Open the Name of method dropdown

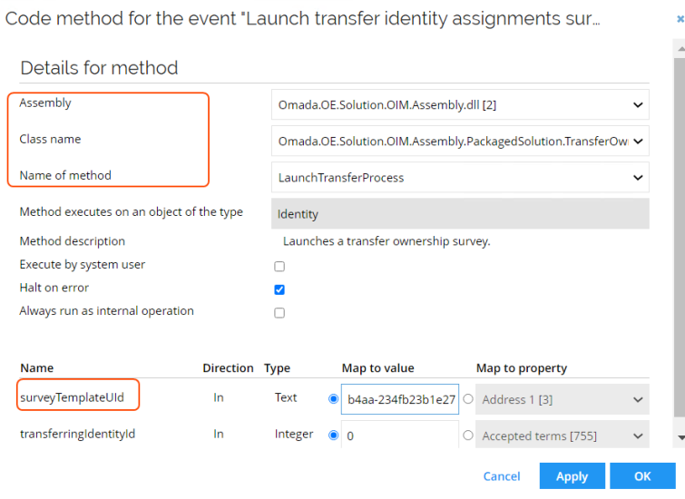click(460, 178)
